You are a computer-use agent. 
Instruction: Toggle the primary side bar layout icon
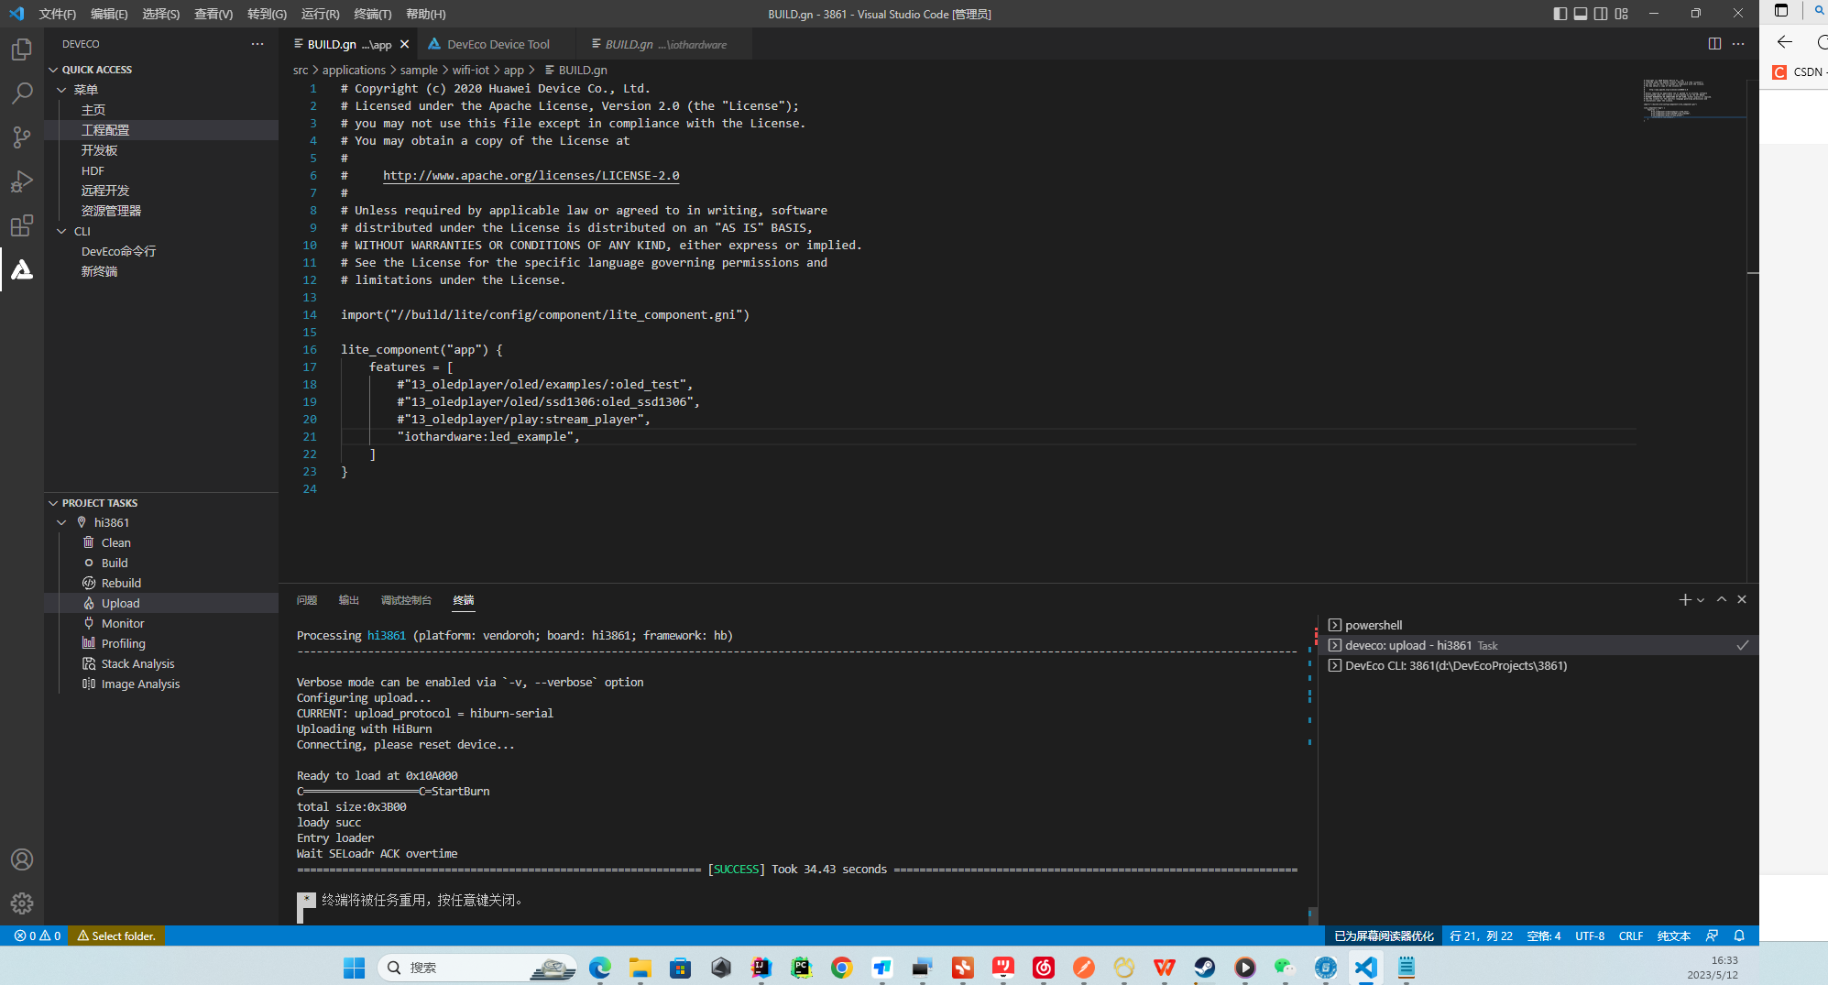(1560, 14)
